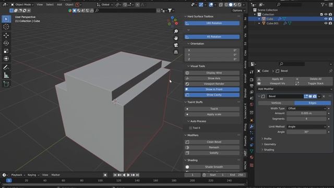Open the Object Data properties green triangle tab
334x188 pixels.
point(252,151)
